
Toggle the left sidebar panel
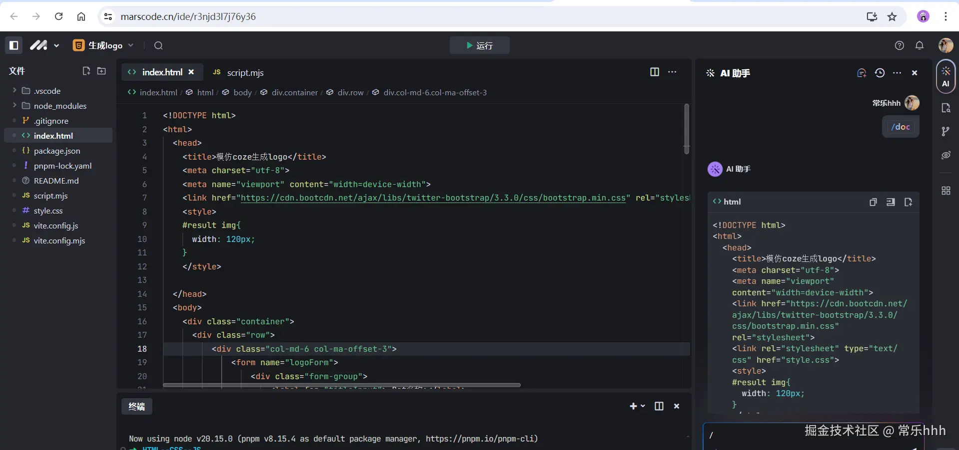click(14, 45)
